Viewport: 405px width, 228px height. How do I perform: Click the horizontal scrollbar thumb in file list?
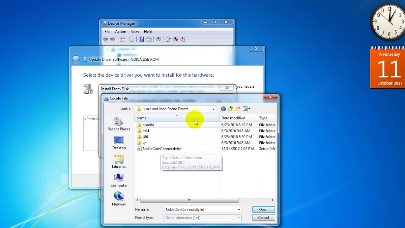click(189, 200)
